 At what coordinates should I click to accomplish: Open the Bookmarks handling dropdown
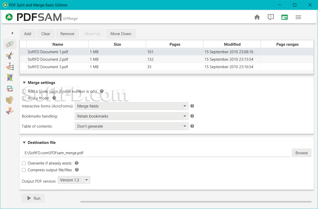(131, 116)
